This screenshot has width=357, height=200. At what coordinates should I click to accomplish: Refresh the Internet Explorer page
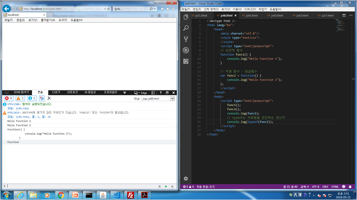pyautogui.click(x=109, y=9)
